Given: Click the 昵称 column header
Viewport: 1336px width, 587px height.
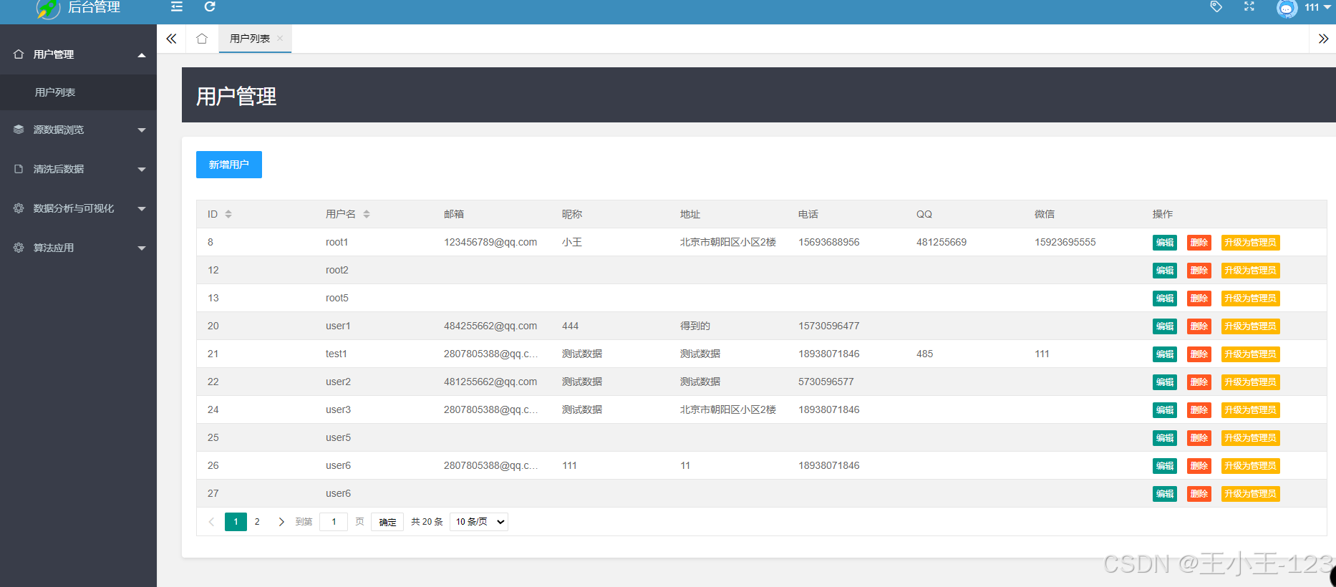Looking at the screenshot, I should tap(572, 214).
